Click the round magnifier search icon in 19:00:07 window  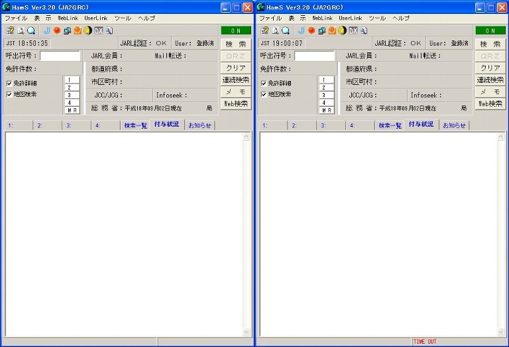tap(286, 31)
